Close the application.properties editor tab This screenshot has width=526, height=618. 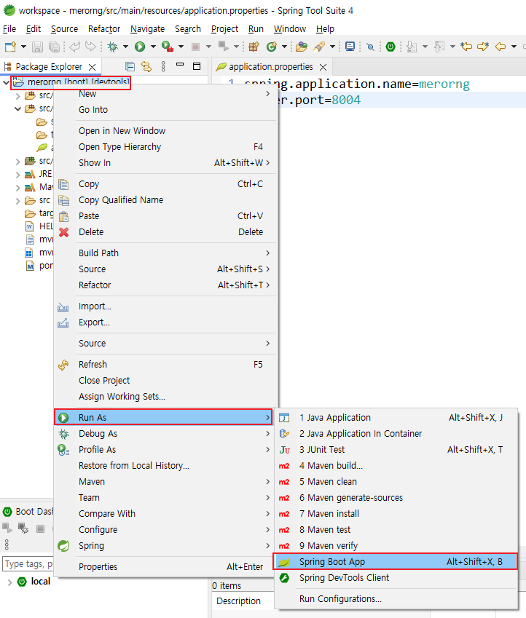(x=323, y=68)
